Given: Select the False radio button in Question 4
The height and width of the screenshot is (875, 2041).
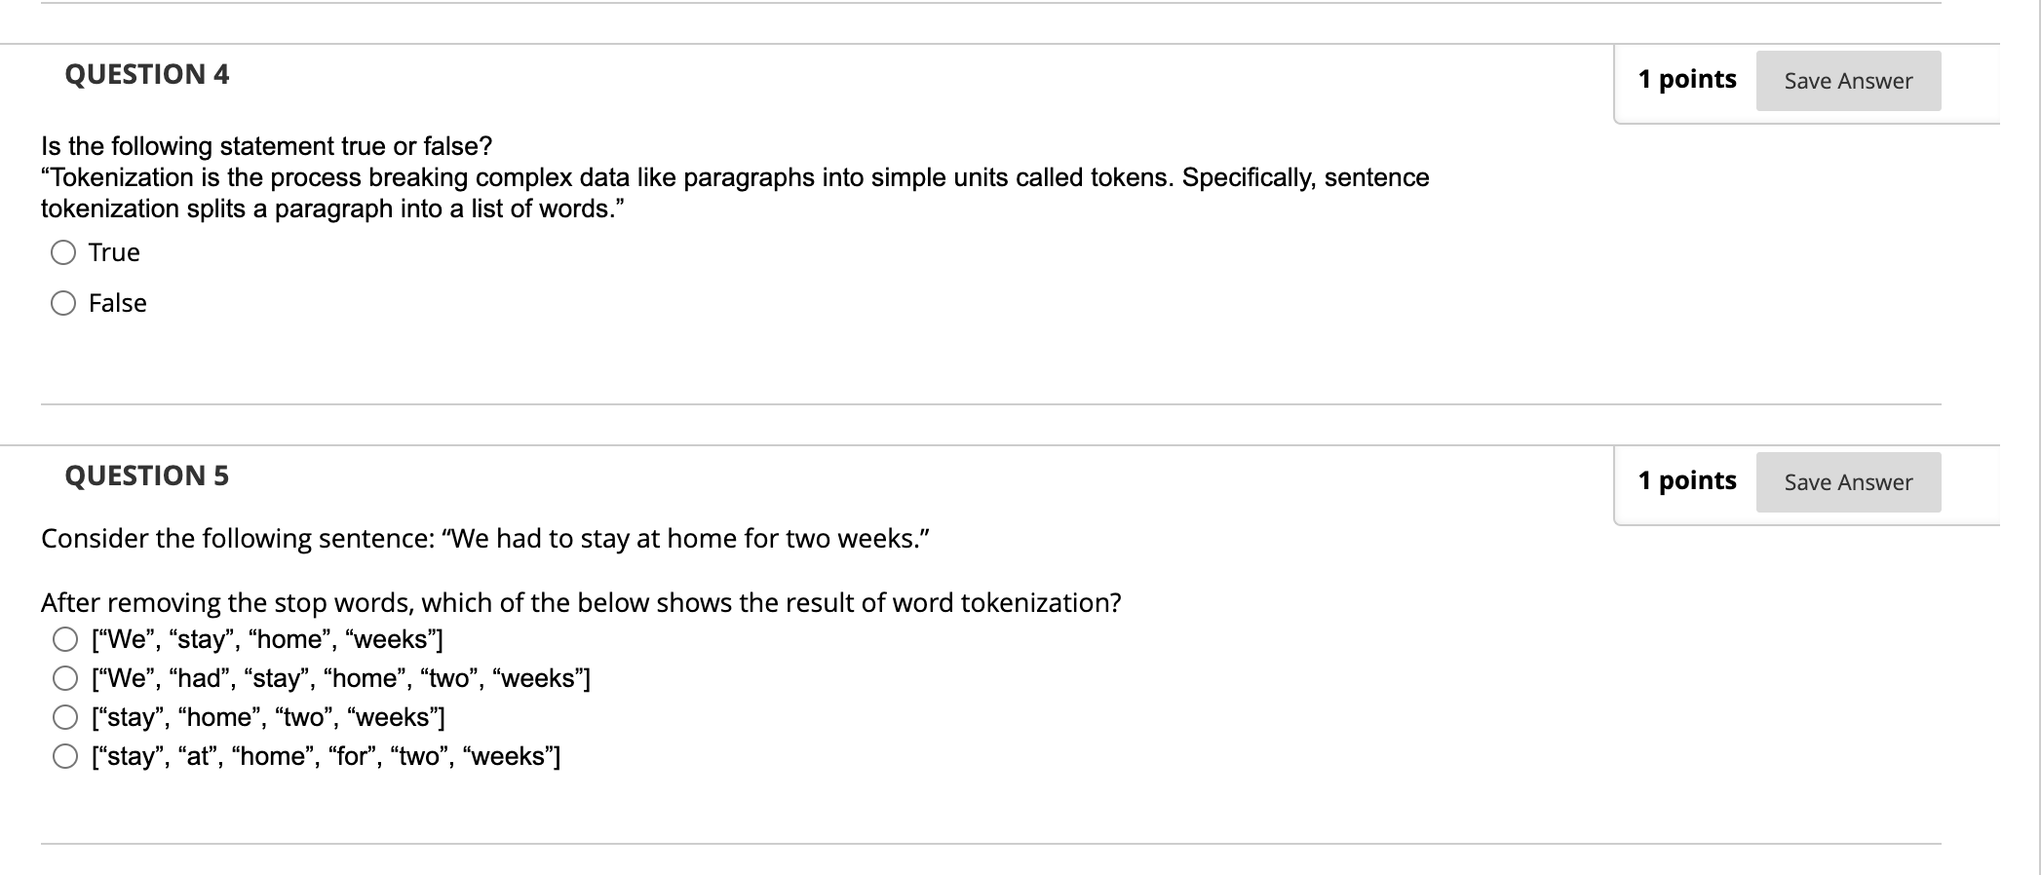Looking at the screenshot, I should (63, 303).
